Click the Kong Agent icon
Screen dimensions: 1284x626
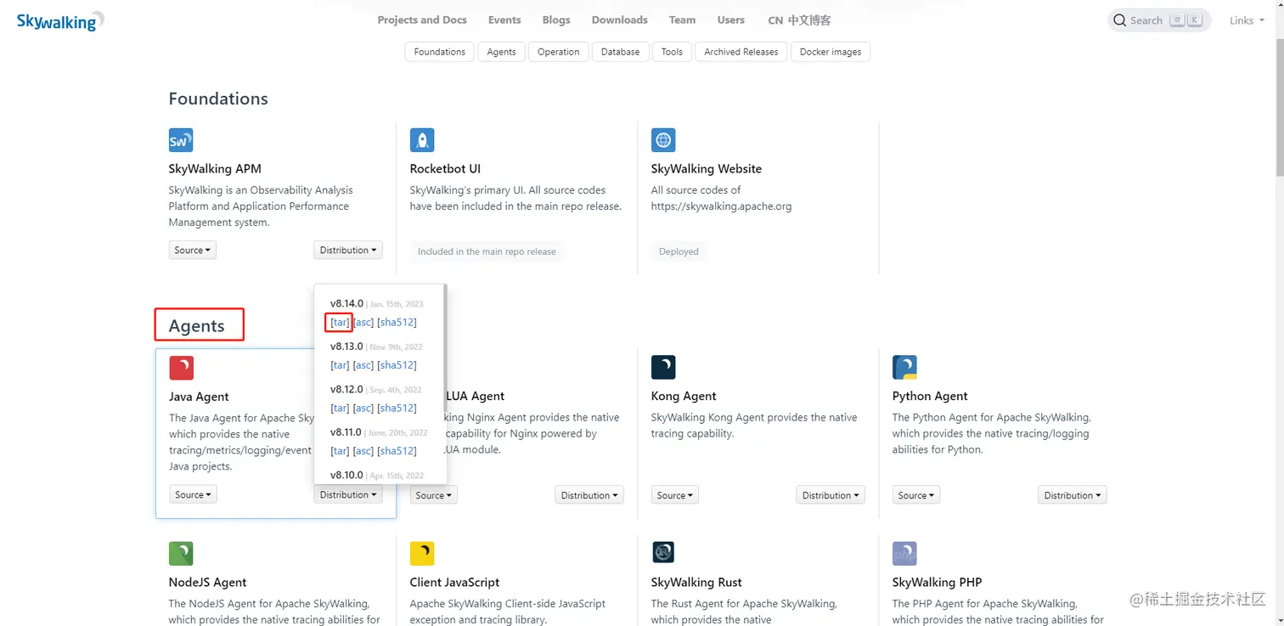(663, 367)
